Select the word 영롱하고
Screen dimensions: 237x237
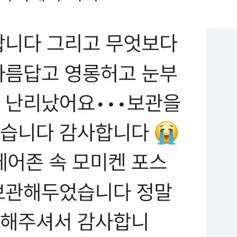coord(100,73)
